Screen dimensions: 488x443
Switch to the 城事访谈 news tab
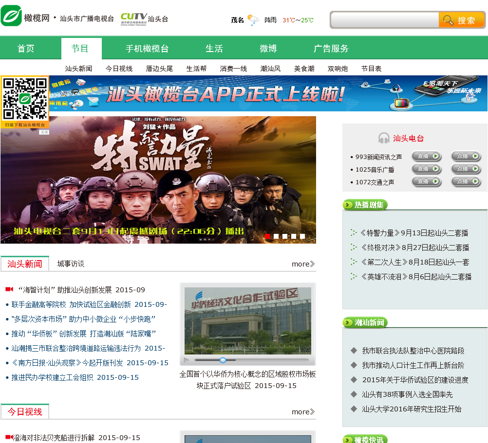[71, 264]
